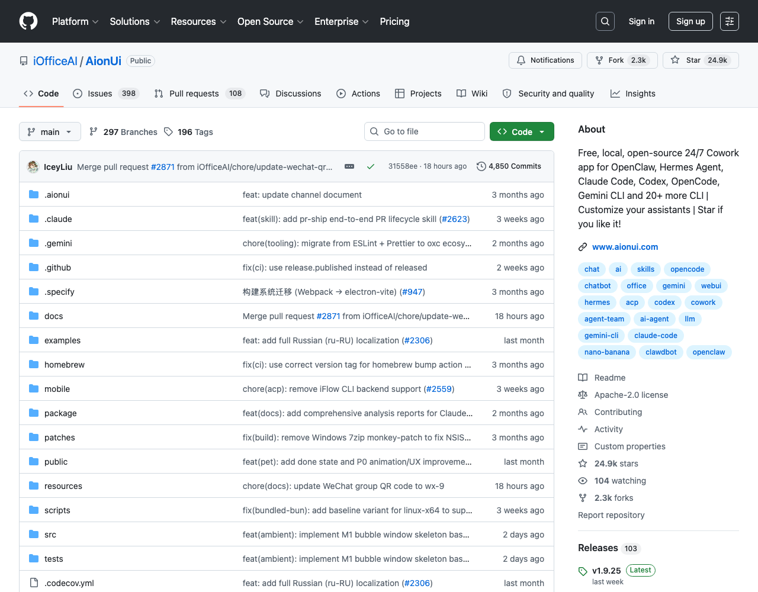Open the v1.9.25 latest release
This screenshot has width=758, height=592.
point(606,571)
